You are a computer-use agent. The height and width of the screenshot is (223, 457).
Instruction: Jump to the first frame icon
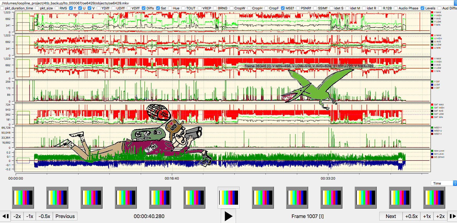[x=5, y=216]
